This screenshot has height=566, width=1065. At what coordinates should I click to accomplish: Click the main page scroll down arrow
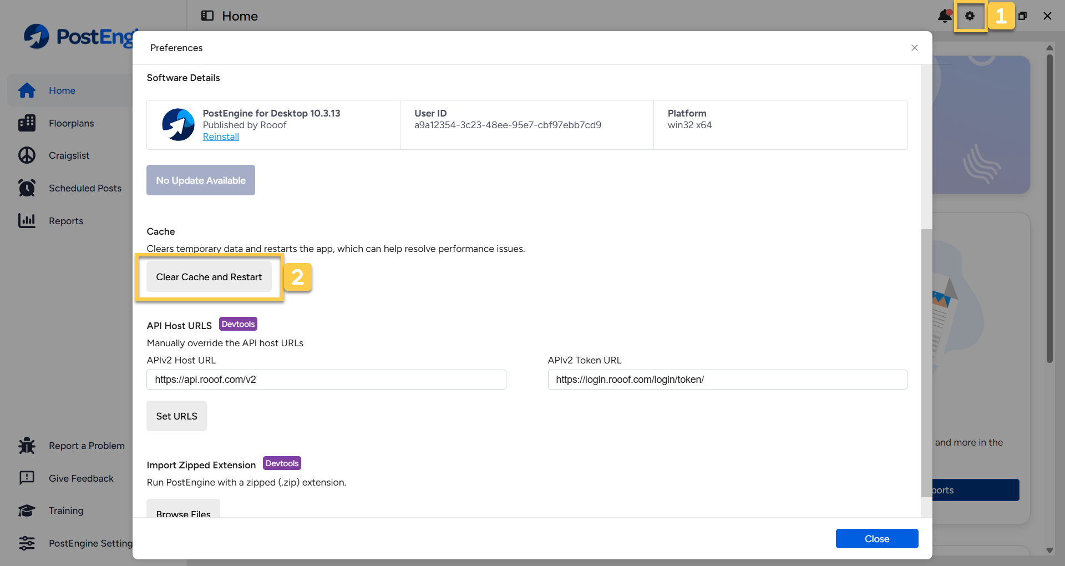coord(1049,550)
